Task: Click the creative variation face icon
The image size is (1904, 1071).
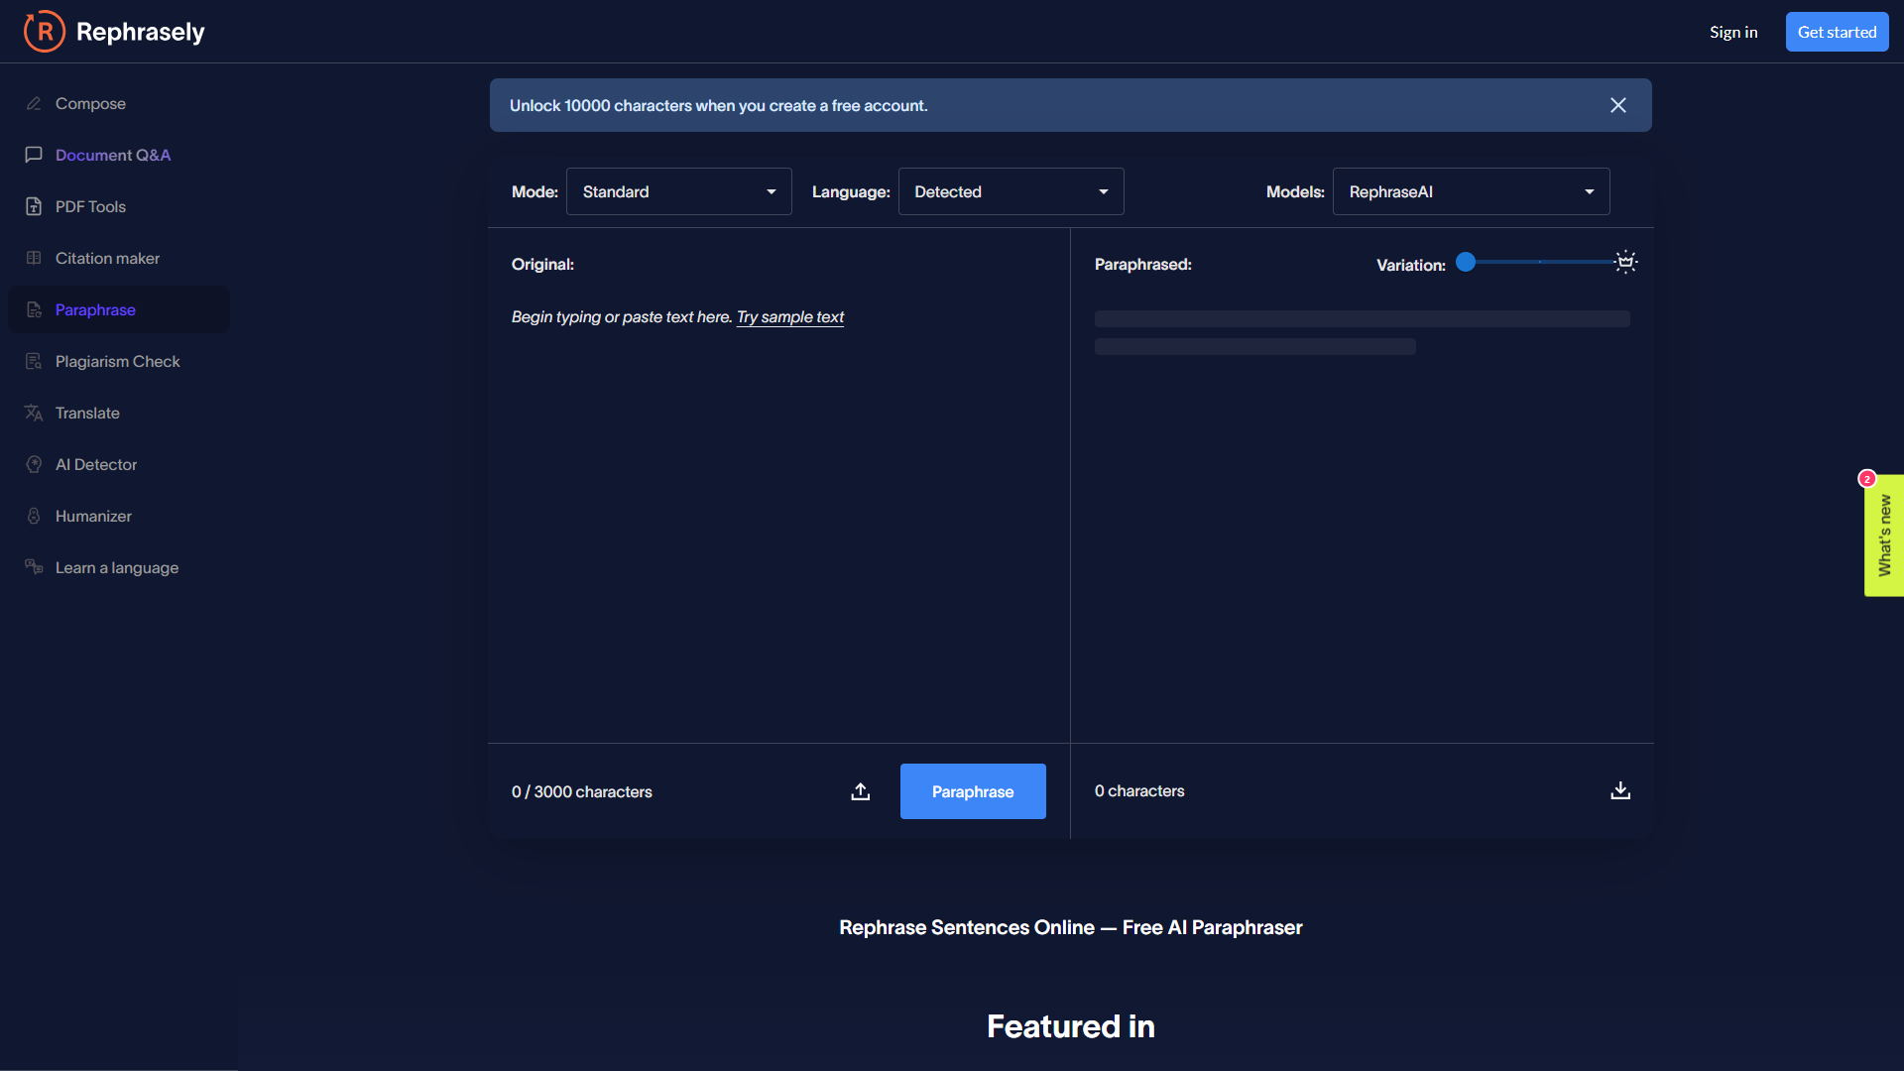Action: click(1625, 262)
